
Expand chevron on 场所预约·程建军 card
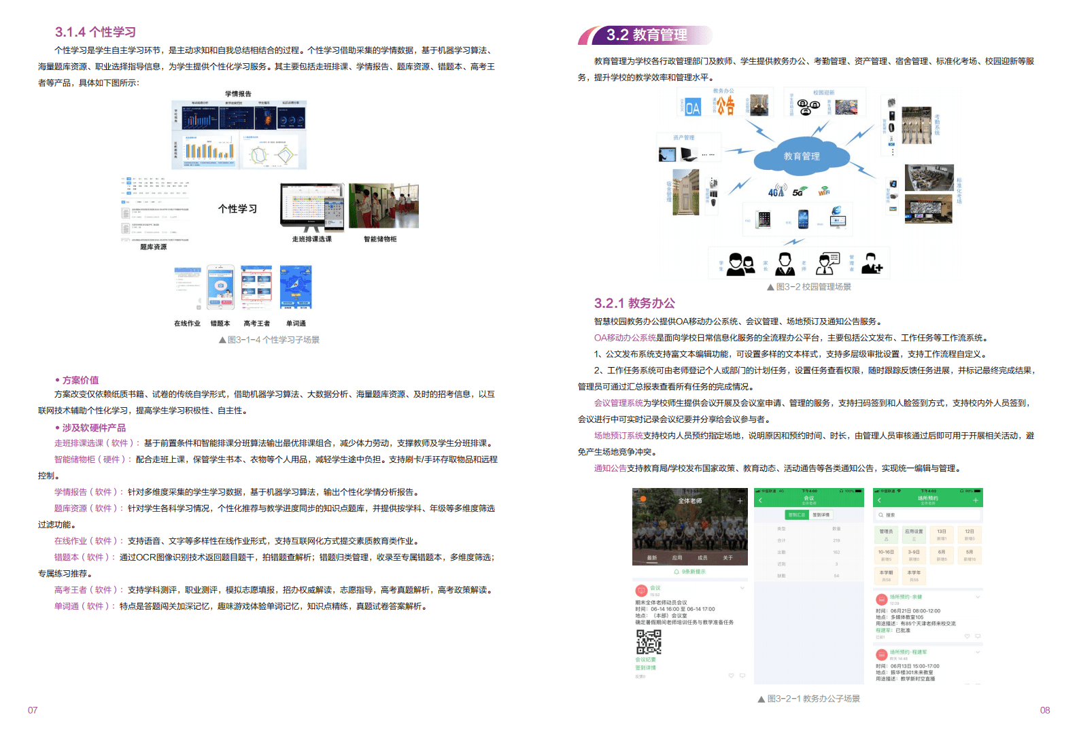pyautogui.click(x=978, y=652)
